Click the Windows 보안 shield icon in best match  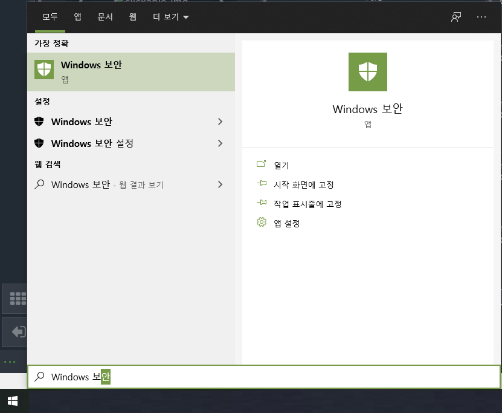[44, 69]
